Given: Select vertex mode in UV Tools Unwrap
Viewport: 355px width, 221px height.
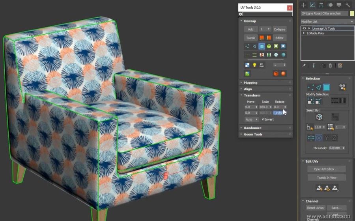Looking at the screenshot, I should [247, 46].
